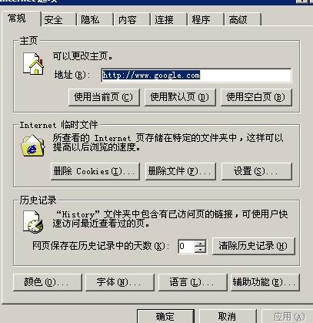Click the History clock page icon
Viewport: 313px width, 323px height.
click(x=33, y=222)
